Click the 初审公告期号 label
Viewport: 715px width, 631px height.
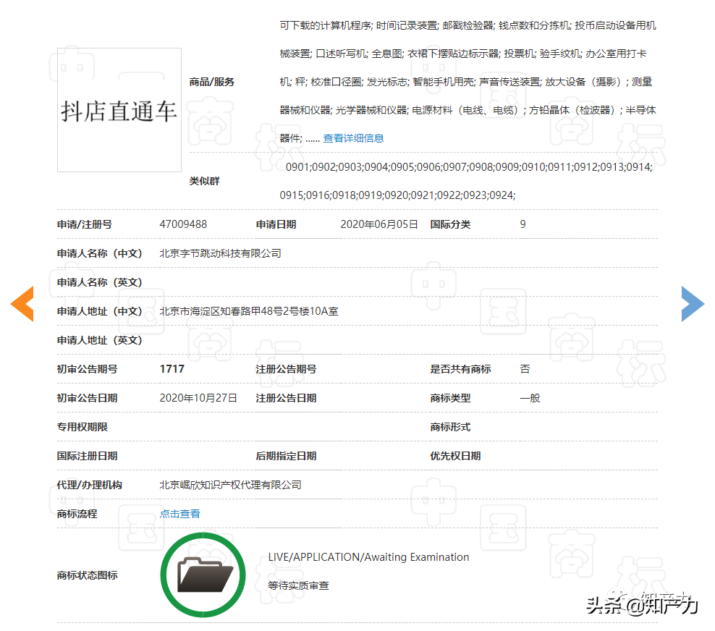(87, 369)
